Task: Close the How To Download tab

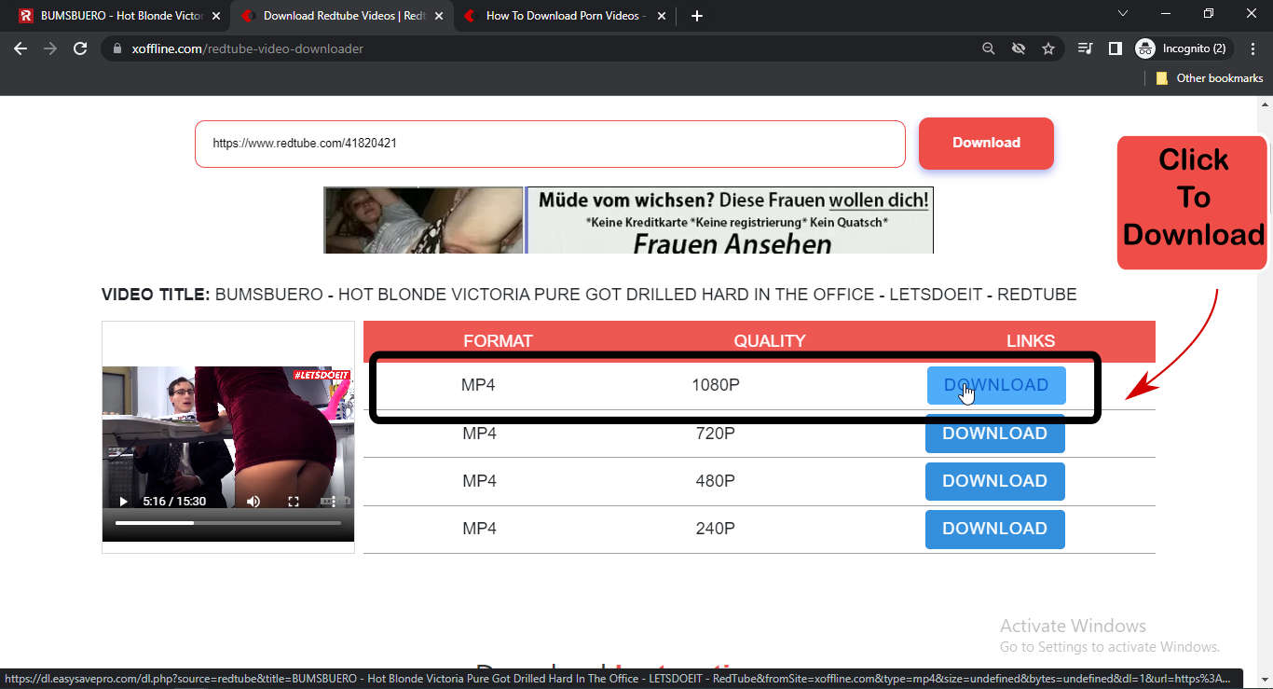Action: (x=662, y=16)
